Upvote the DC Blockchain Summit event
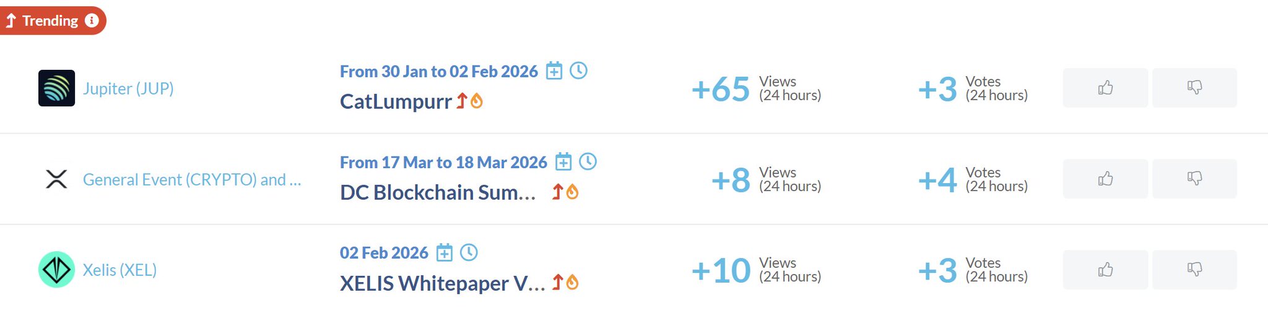 (1105, 179)
